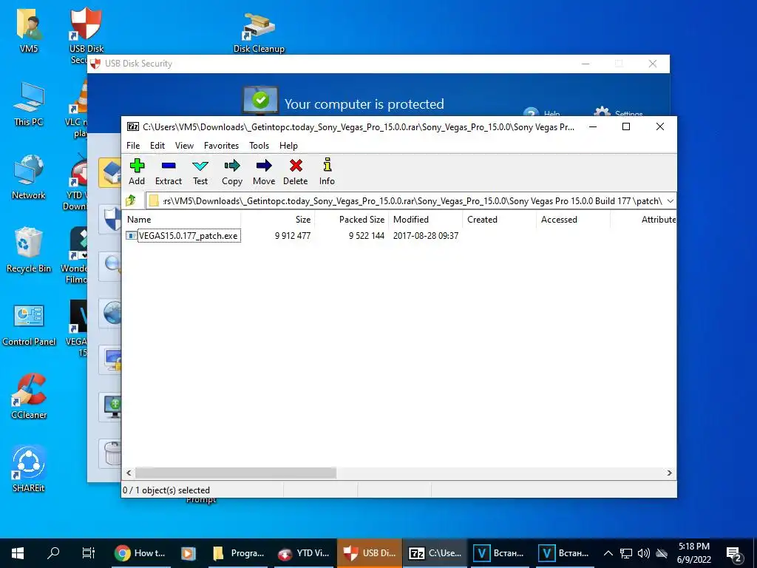Screen dimensions: 757x568
Task: Run the Test archive tool
Action: [x=200, y=172]
